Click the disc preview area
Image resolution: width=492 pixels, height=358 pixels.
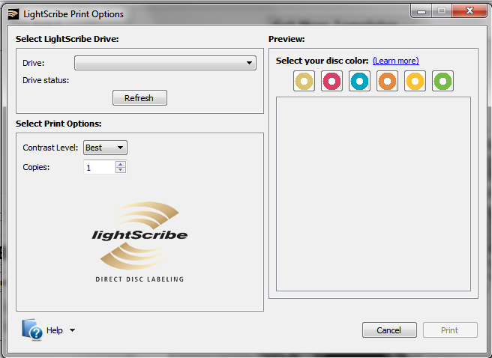tap(373, 194)
